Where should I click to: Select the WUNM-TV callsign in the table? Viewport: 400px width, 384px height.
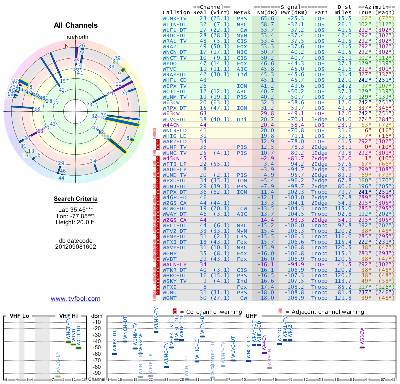click(x=175, y=97)
